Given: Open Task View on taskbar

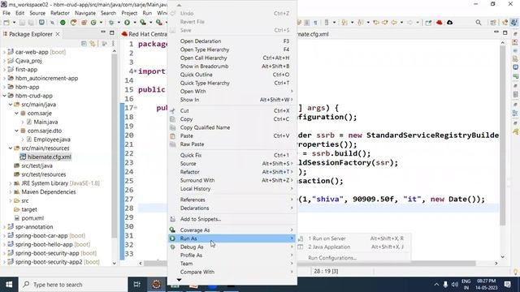Looking at the screenshot, I should pos(136,285).
